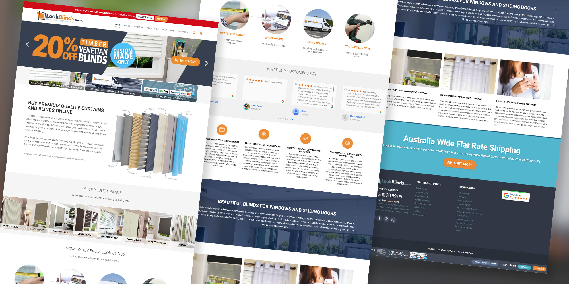Click Google G icon on Linda Marshall review
Image resolution: width=569 pixels, height=284 pixels.
(381, 112)
